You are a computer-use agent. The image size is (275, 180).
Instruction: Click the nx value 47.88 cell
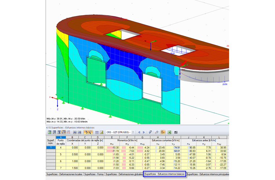(189, 154)
